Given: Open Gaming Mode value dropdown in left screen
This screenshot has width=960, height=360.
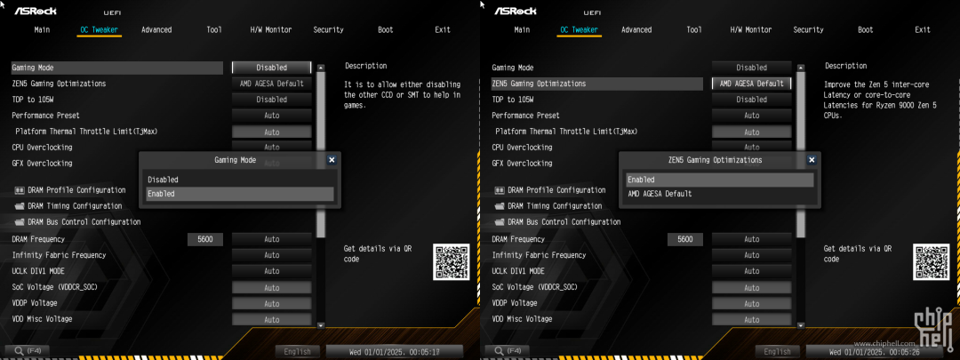Looking at the screenshot, I should point(272,68).
